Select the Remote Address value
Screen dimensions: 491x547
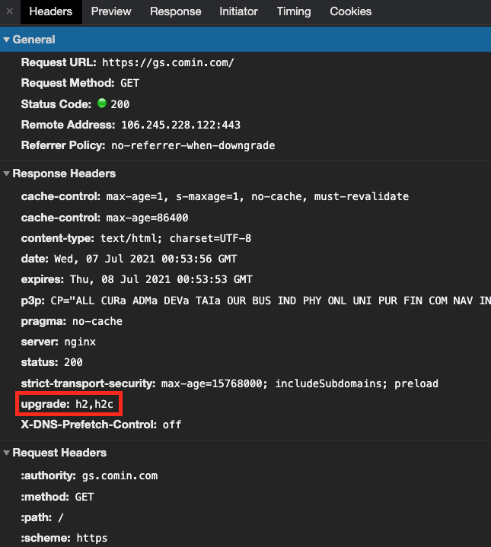[180, 125]
